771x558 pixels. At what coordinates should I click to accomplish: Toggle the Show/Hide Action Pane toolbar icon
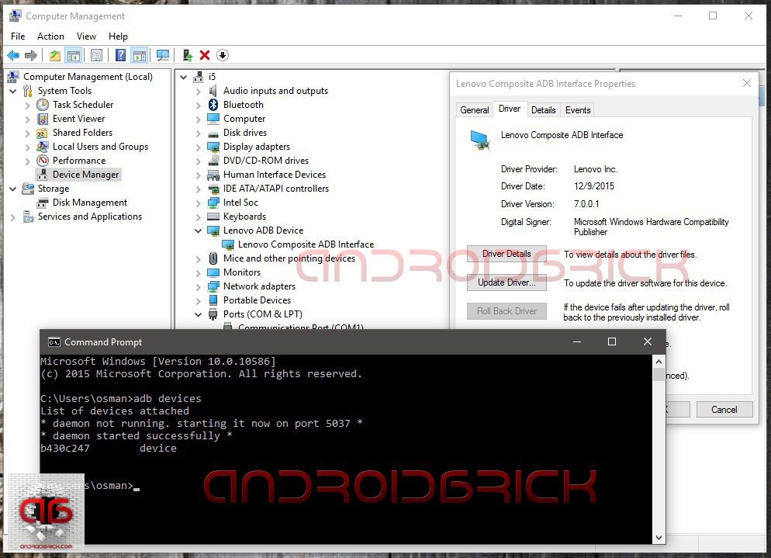point(140,55)
